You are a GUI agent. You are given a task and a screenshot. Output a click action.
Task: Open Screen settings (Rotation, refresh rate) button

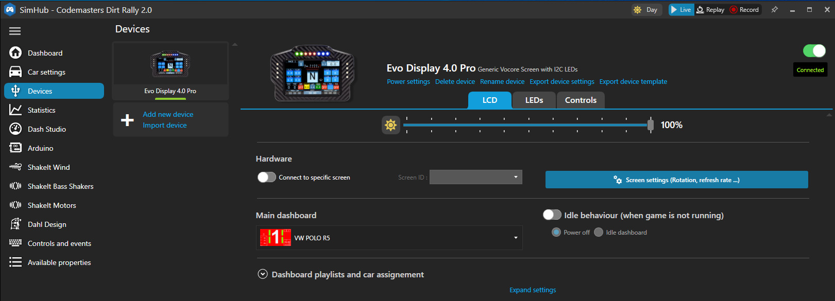[x=676, y=180]
